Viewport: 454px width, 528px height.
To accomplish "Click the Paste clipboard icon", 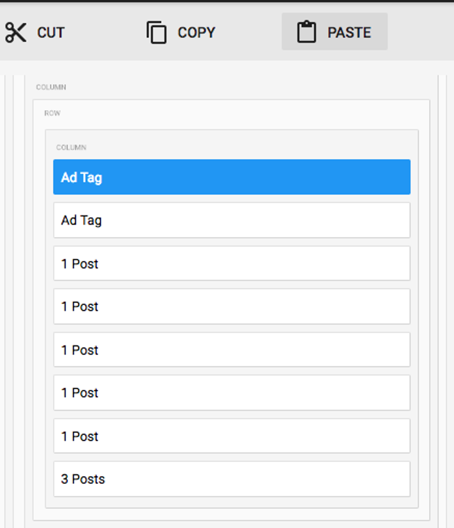I will coord(306,32).
